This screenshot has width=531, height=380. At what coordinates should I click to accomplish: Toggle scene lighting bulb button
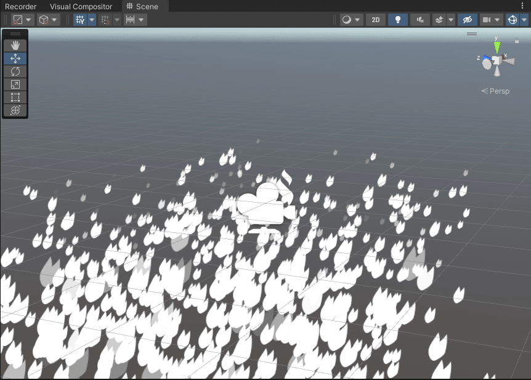[x=398, y=20]
